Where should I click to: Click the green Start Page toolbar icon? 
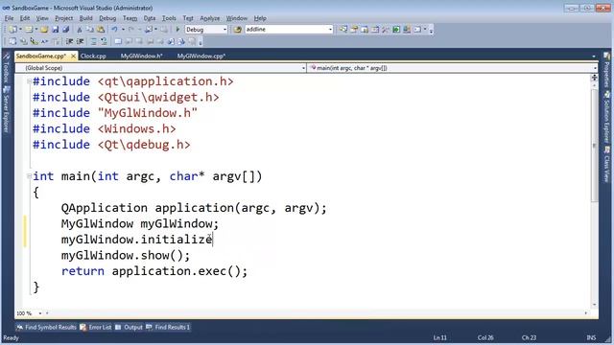(x=396, y=30)
